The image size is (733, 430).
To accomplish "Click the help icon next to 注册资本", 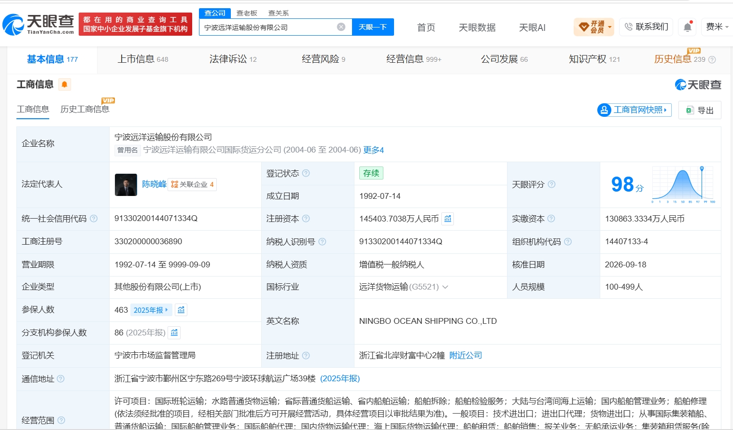I will pyautogui.click(x=306, y=219).
